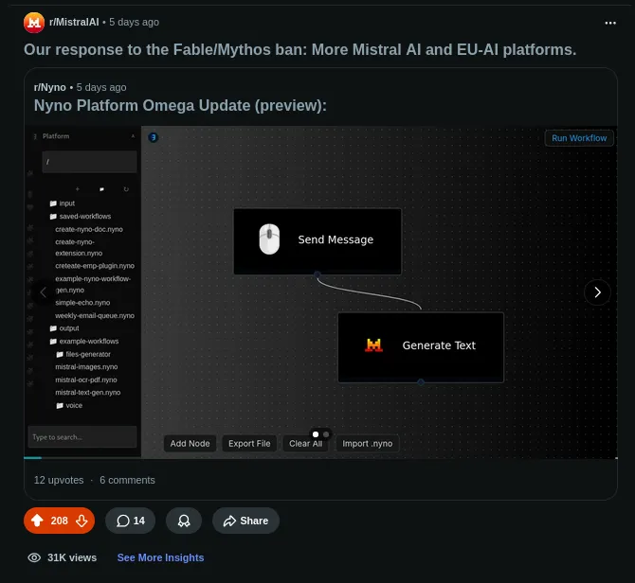This screenshot has width=635, height=583.
Task: Click the Clear All button
Action: pyautogui.click(x=306, y=444)
